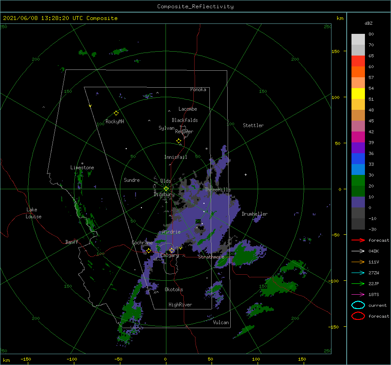Image resolution: width=391 pixels, height=365 pixels.
Task: Click the Stettler town label
Action: point(253,125)
